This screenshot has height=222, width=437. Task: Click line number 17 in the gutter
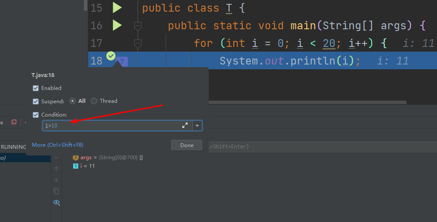pyautogui.click(x=96, y=43)
